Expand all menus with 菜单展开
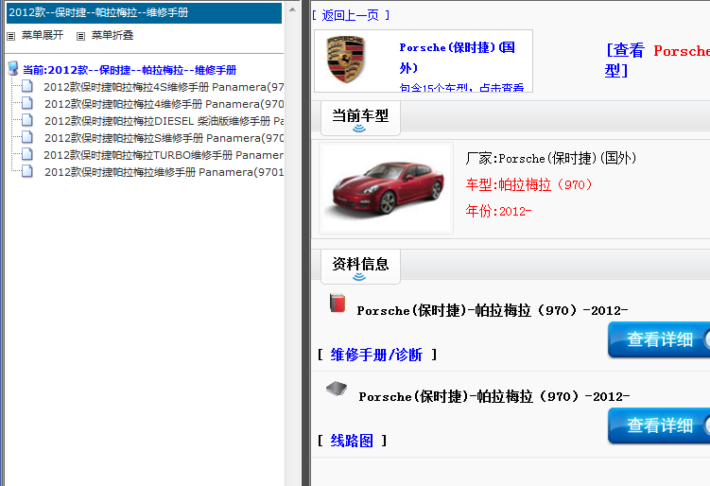This screenshot has width=710, height=486. point(42,35)
